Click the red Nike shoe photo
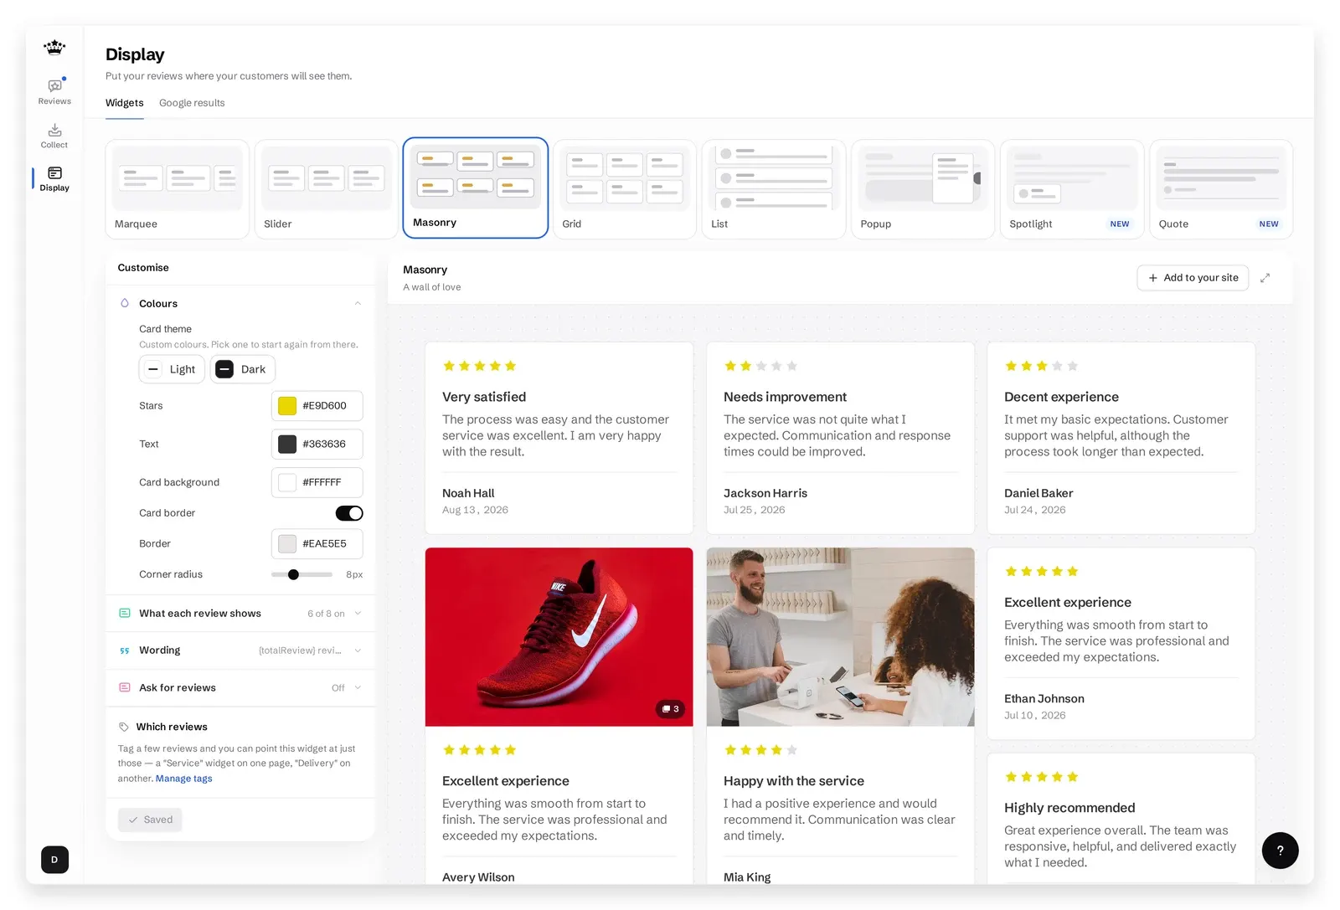This screenshot has height=910, width=1340. [x=559, y=637]
